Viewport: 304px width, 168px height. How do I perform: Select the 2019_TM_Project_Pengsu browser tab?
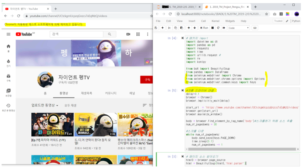(x=227, y=7)
